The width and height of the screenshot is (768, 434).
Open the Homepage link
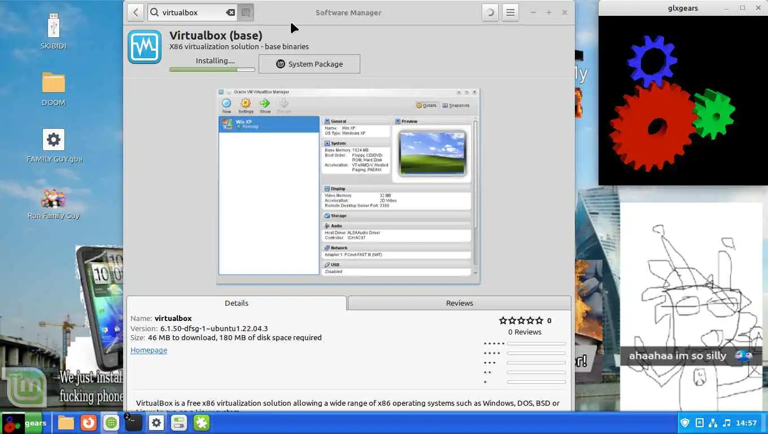pos(149,350)
